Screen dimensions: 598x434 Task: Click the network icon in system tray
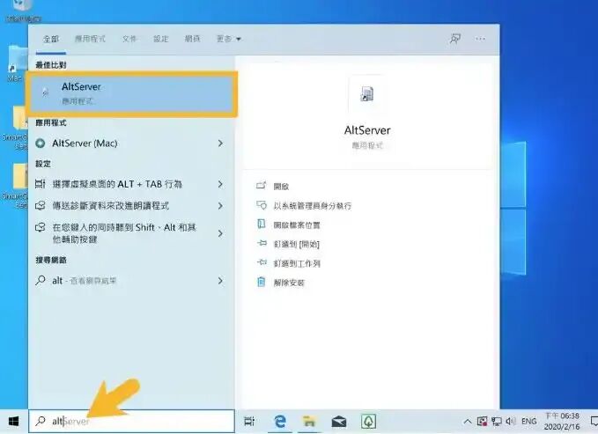click(x=496, y=421)
